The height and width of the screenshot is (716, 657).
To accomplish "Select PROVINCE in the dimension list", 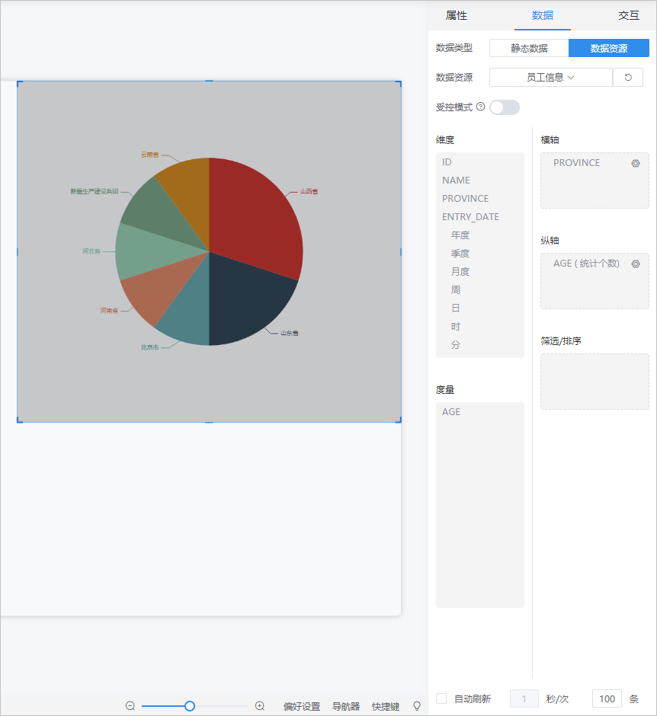I will (465, 198).
